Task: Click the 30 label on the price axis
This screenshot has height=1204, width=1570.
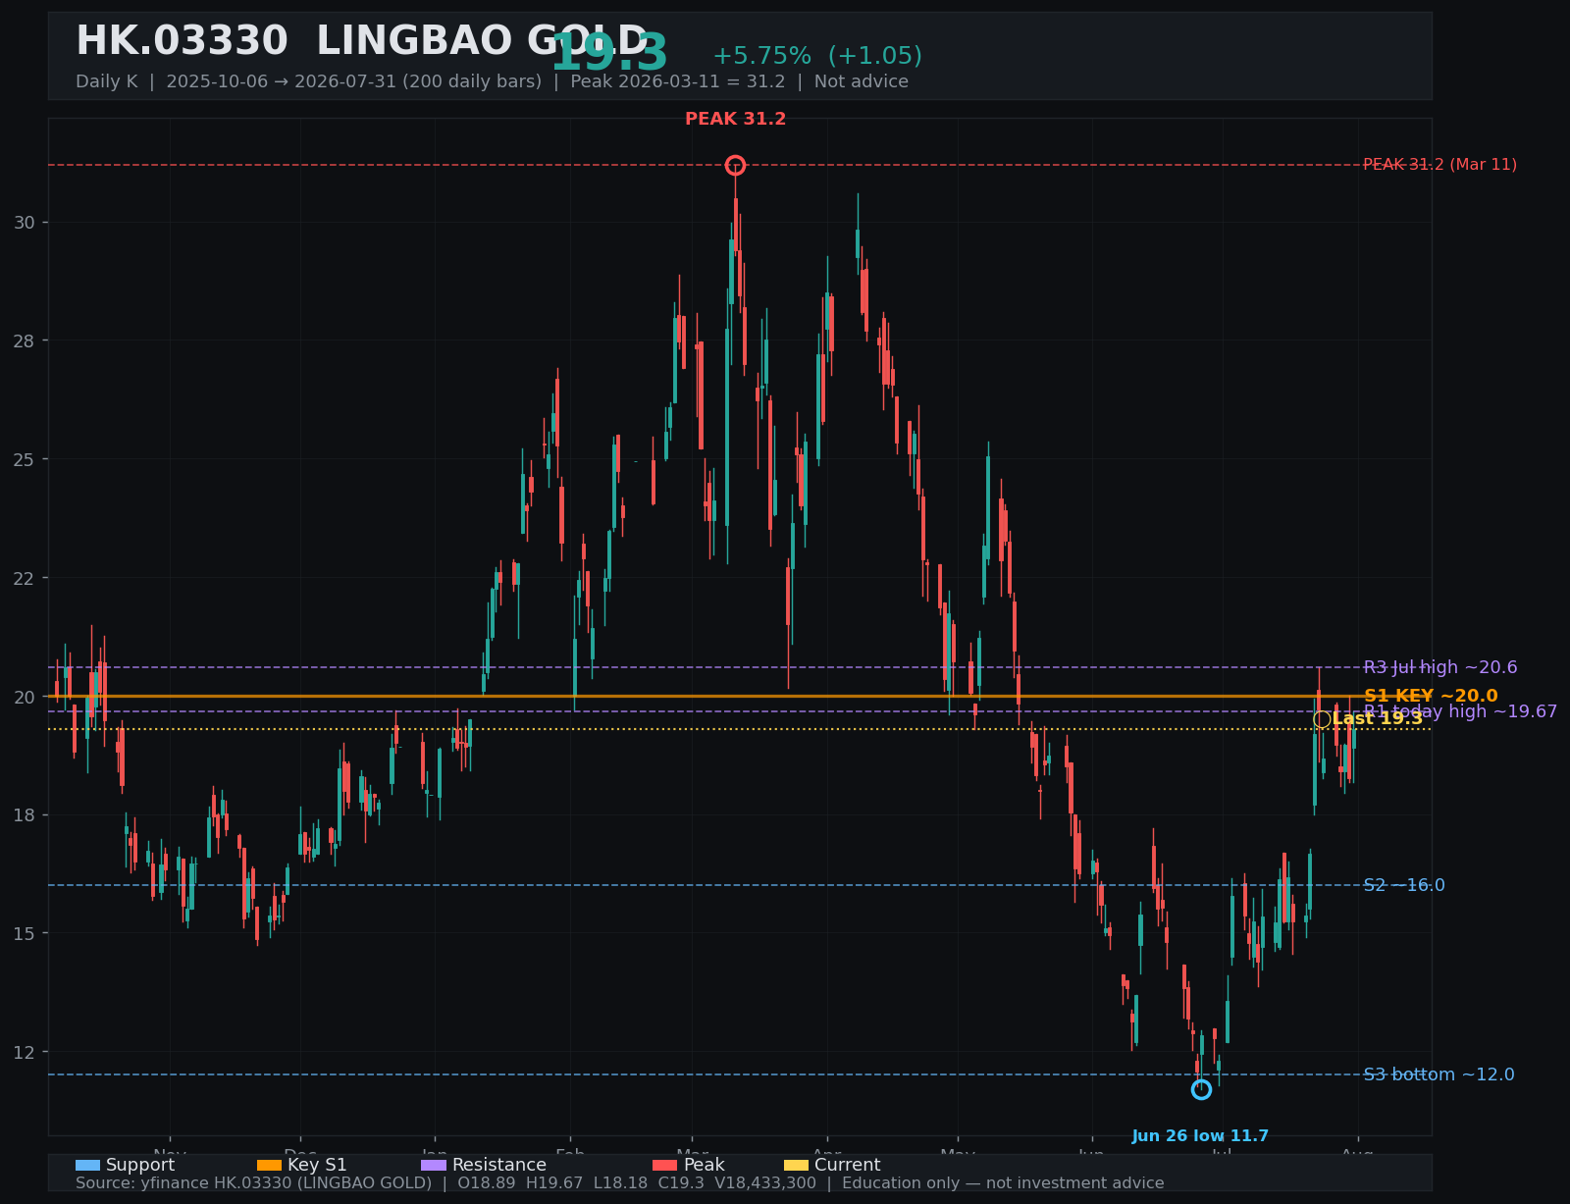Action: tap(24, 223)
